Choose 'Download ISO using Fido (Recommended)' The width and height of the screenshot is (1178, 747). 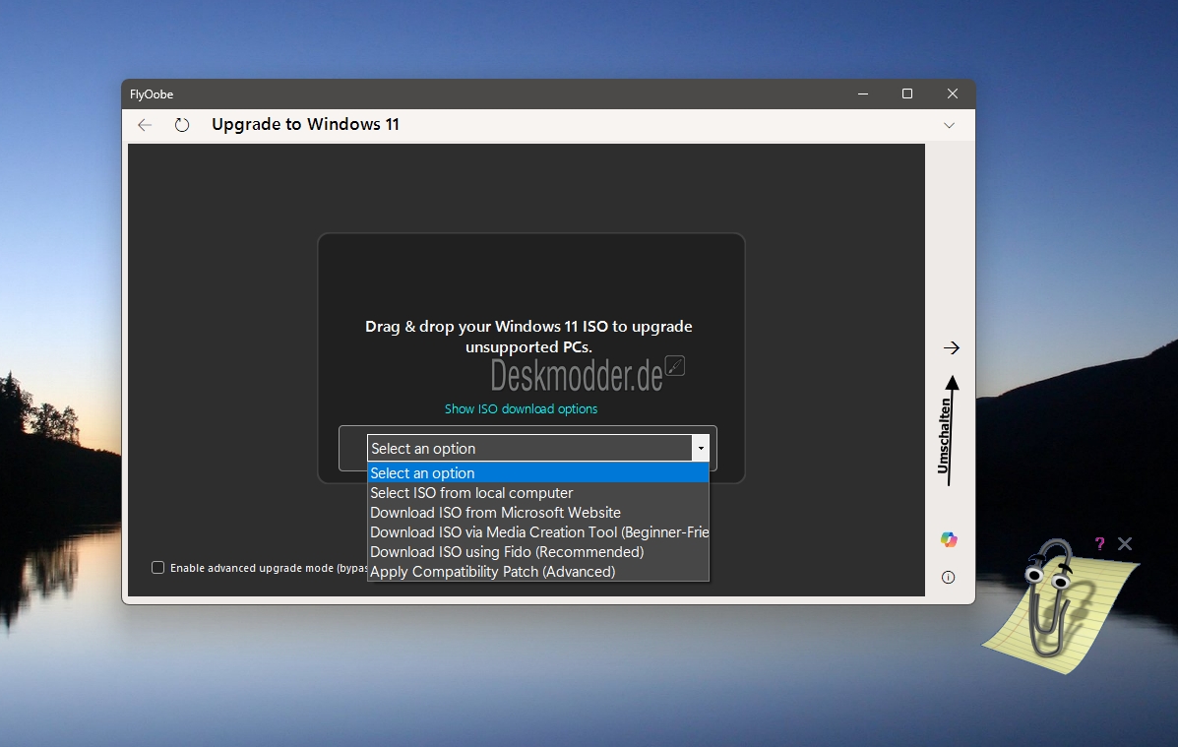(538, 551)
